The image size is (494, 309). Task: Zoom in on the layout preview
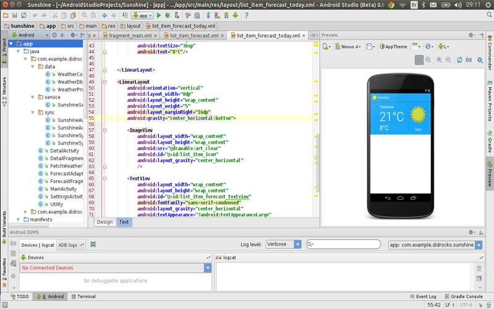[439, 60]
